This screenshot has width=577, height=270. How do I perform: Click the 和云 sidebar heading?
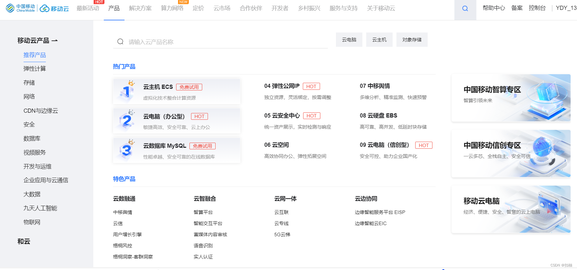(24, 241)
